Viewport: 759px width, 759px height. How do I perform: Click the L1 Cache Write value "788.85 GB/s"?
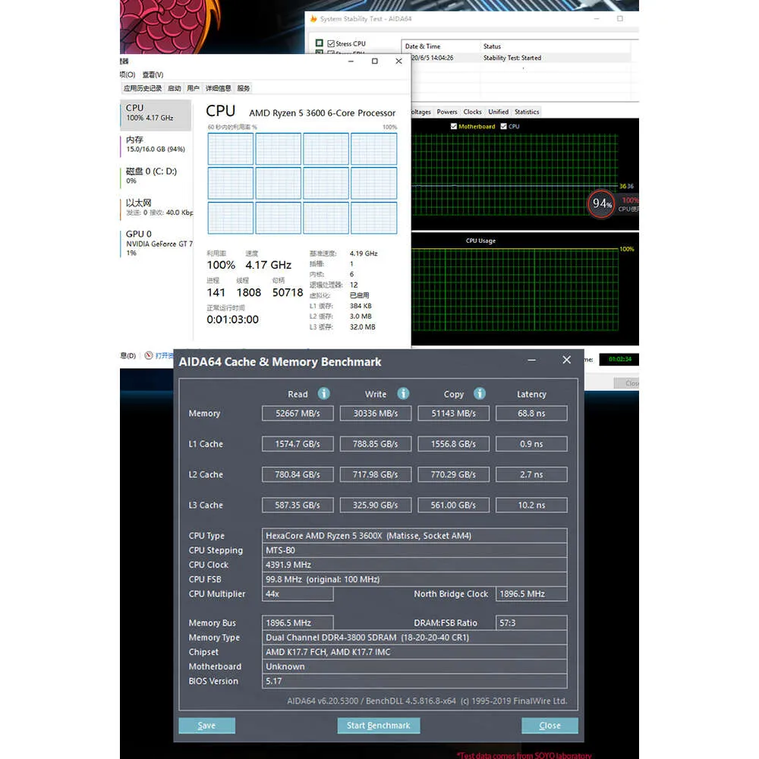pos(376,444)
